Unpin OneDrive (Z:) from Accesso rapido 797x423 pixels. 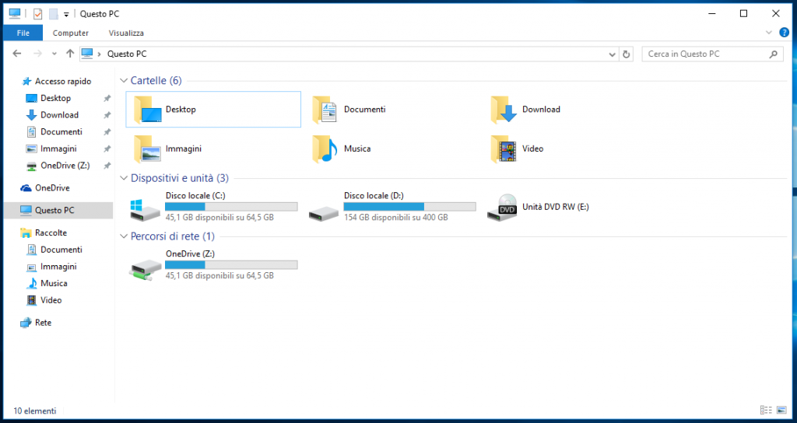click(107, 166)
